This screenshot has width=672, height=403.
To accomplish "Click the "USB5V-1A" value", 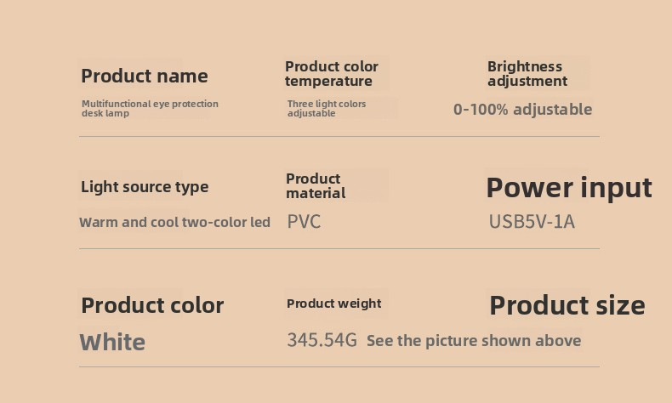I will (x=532, y=222).
